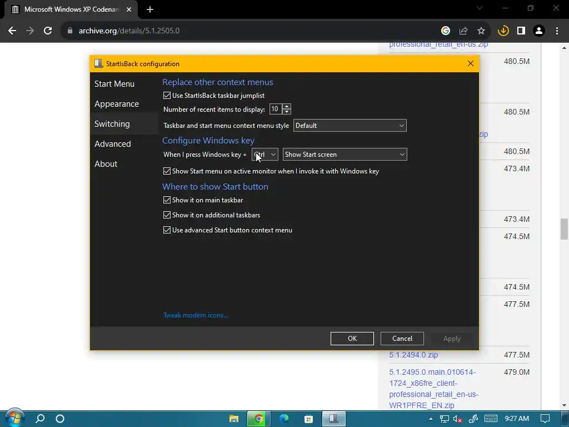Viewport: 569px width, 427px height.
Task: Open touch keyboard tray icon
Action: (491, 419)
